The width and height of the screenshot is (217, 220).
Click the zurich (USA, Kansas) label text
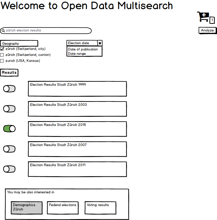(23, 61)
